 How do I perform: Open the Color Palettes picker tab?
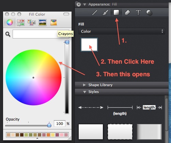point(32,22)
